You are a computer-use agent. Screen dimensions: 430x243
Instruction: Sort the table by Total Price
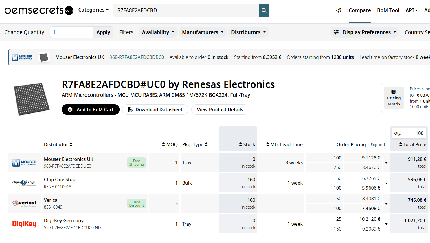coord(412,144)
